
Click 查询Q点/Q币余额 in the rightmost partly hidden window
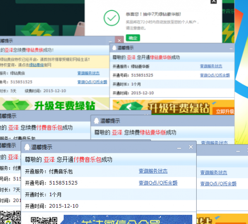pos(218,184)
